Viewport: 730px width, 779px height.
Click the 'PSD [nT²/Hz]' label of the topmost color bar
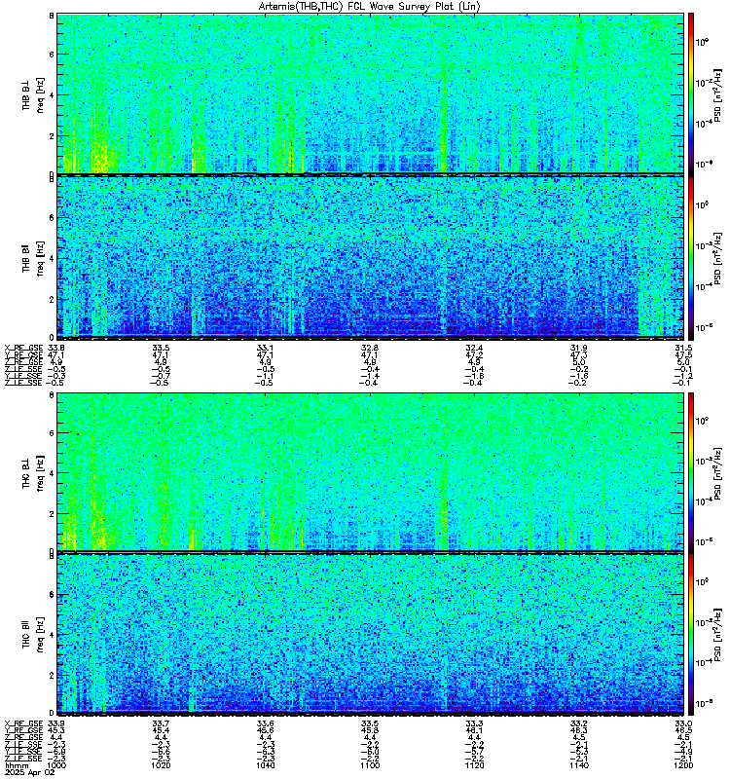coord(718,94)
